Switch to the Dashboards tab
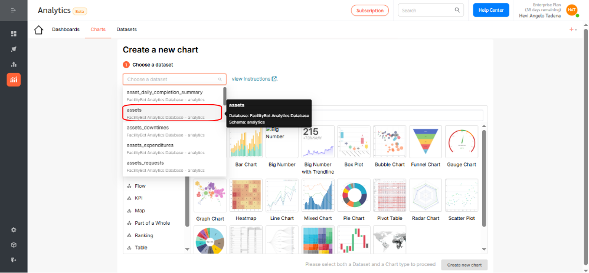 (x=66, y=29)
